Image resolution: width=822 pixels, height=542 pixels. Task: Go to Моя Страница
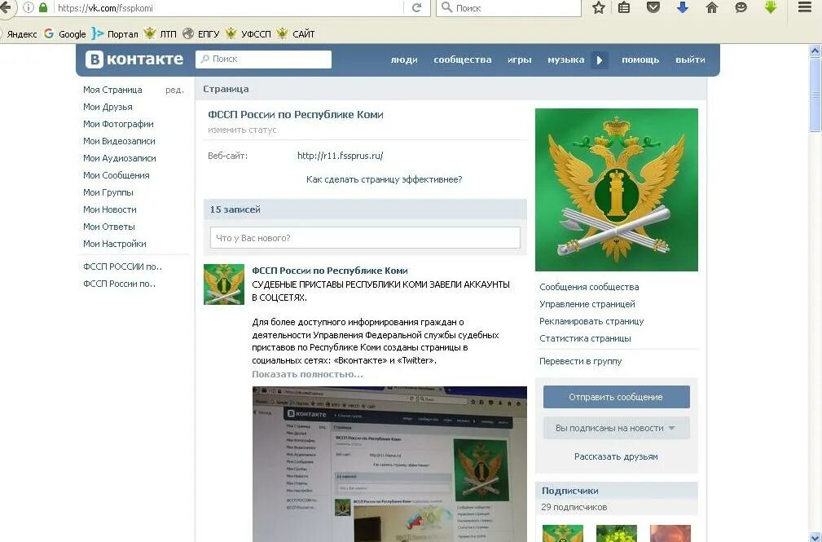112,90
